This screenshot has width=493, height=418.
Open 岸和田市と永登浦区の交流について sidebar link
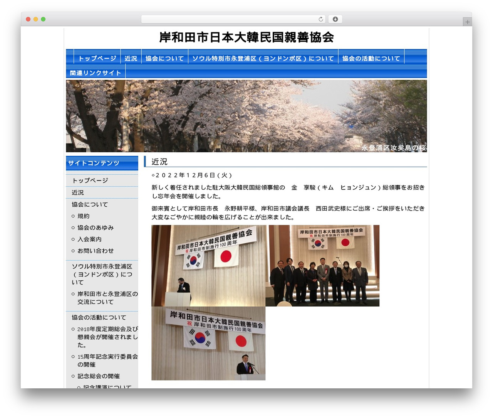(x=107, y=298)
